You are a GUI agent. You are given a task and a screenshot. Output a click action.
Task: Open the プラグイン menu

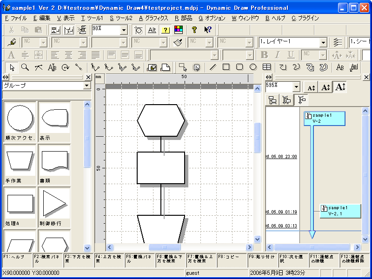pyautogui.click(x=305, y=18)
